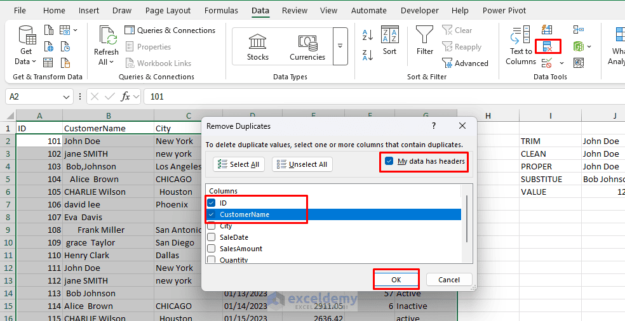Switch to the Insert tab
The image size is (625, 321).
pyautogui.click(x=89, y=11)
